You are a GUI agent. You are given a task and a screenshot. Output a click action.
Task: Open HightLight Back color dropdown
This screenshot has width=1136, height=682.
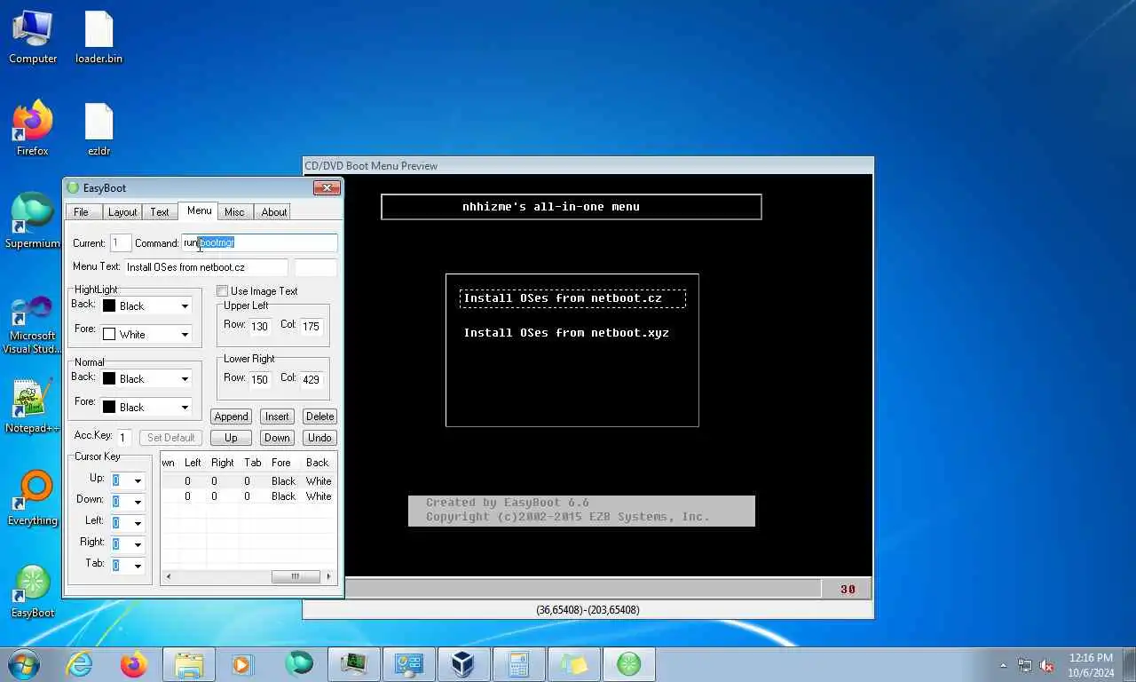185,306
